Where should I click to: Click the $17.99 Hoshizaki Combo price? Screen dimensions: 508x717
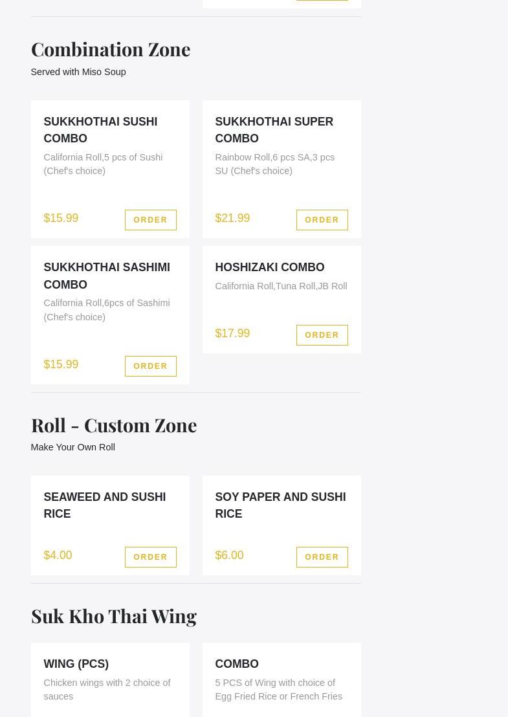[232, 333]
